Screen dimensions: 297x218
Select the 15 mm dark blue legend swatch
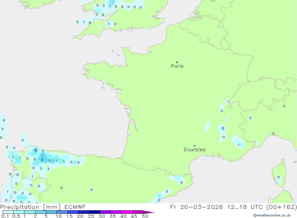pyautogui.click(x=73, y=212)
